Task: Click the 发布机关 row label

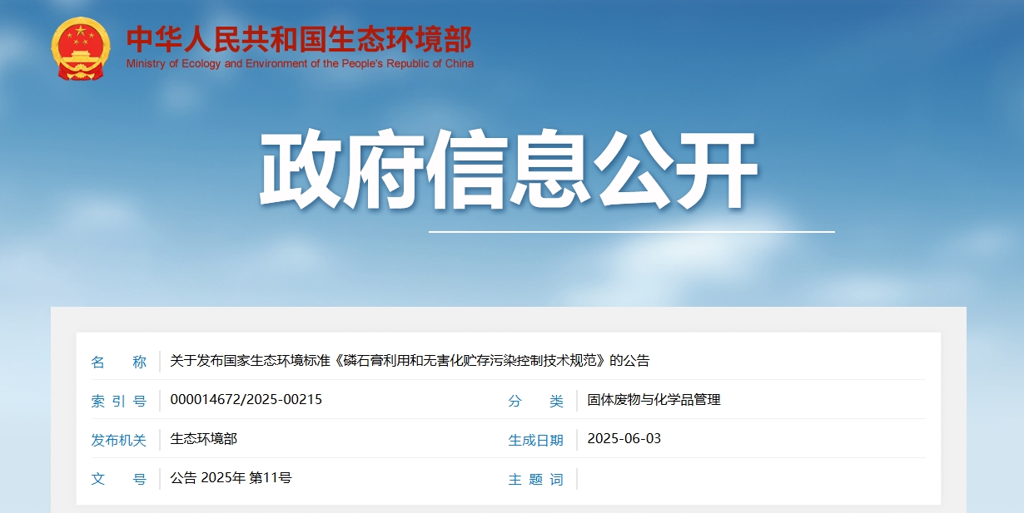Action: click(118, 440)
